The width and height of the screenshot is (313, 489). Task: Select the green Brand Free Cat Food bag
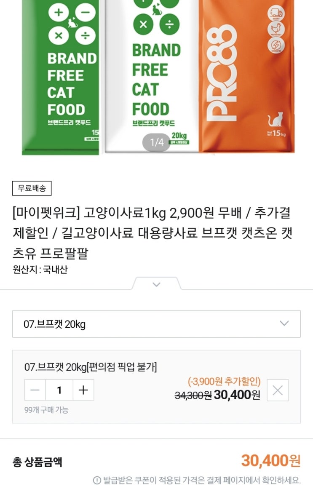tap(61, 76)
